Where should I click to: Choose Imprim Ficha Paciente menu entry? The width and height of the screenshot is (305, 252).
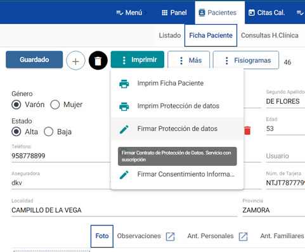click(x=177, y=83)
